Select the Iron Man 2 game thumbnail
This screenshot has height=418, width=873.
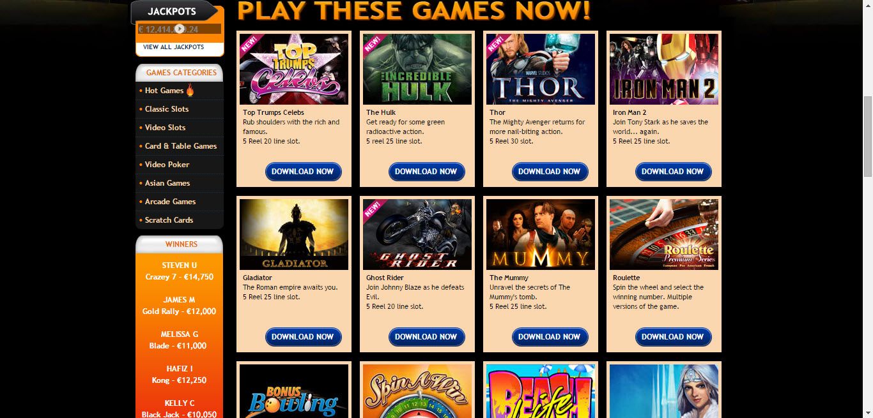coord(664,69)
